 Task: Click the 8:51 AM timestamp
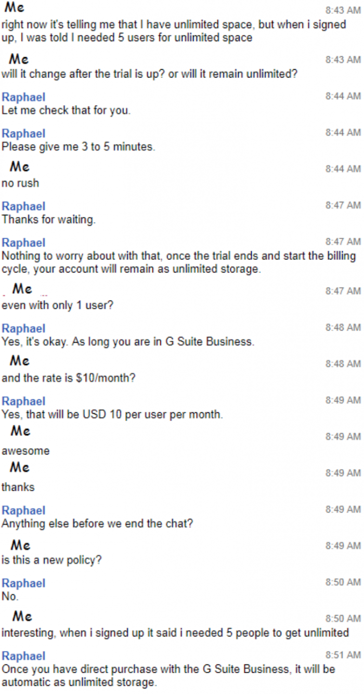[x=343, y=655]
